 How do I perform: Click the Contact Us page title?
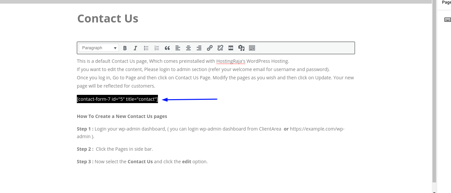click(108, 19)
